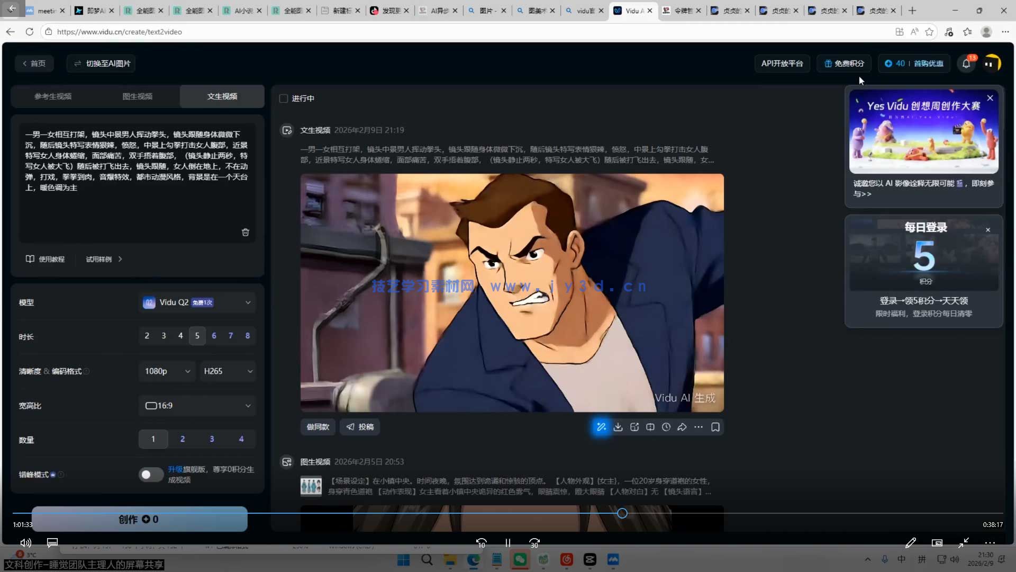The image size is (1016, 572).
Task: Open the 1080p resolution dropdown
Action: pos(167,371)
